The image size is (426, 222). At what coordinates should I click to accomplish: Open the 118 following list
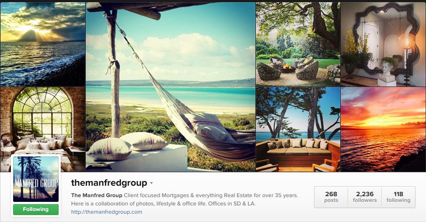(x=398, y=197)
